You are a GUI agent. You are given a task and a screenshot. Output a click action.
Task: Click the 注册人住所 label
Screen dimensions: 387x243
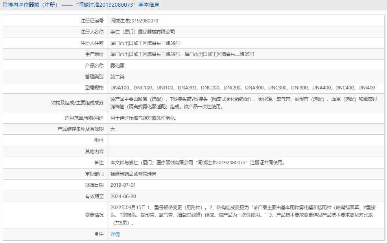click(x=92, y=43)
